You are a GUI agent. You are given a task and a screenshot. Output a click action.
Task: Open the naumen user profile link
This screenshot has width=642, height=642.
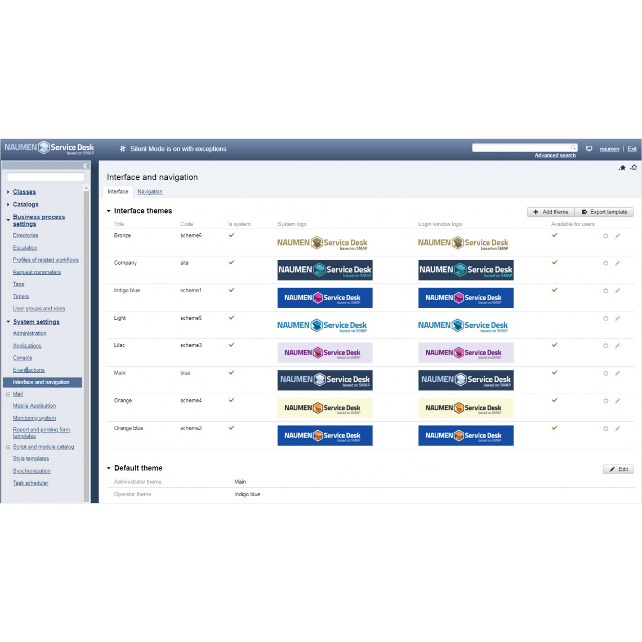click(x=609, y=149)
